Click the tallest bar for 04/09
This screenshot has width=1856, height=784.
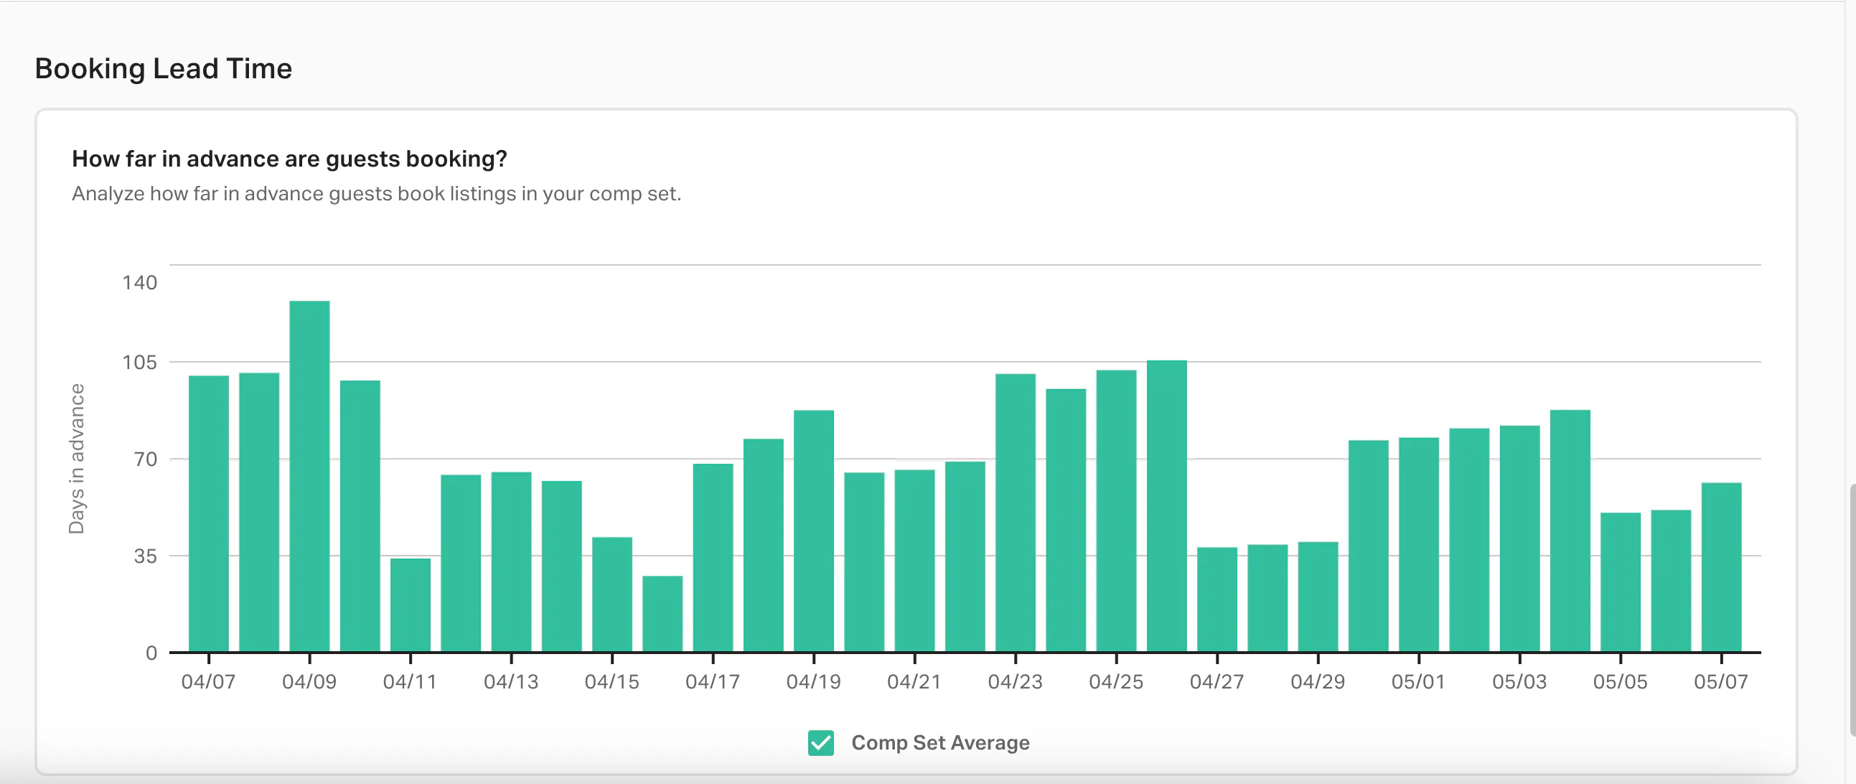310,476
